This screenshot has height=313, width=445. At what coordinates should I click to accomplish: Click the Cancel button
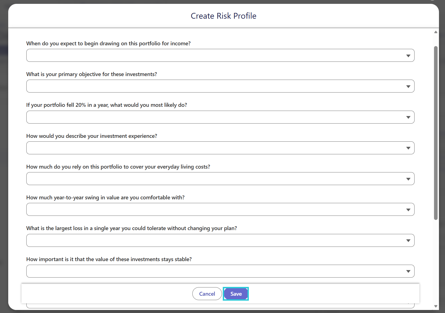tap(207, 294)
